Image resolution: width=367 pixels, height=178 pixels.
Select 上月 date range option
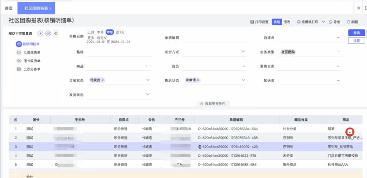pyautogui.click(x=91, y=32)
